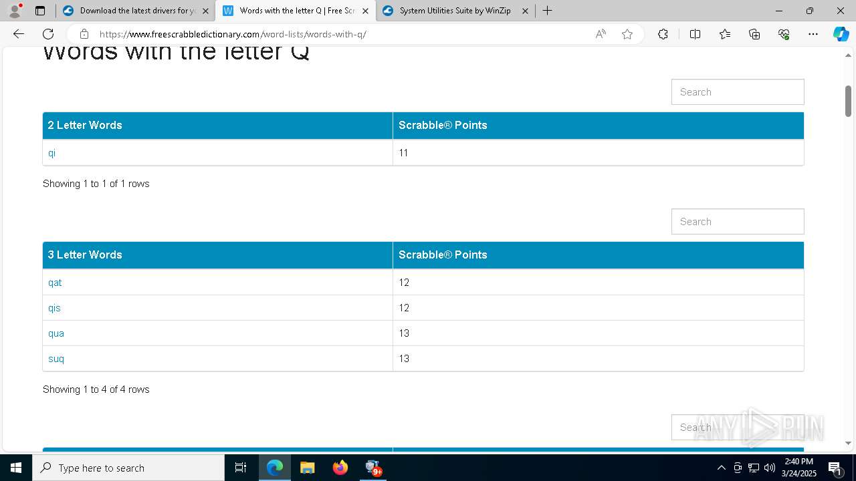Sort 3-letter table by Scrabble Points header
This screenshot has height=481, width=856.
click(x=599, y=255)
